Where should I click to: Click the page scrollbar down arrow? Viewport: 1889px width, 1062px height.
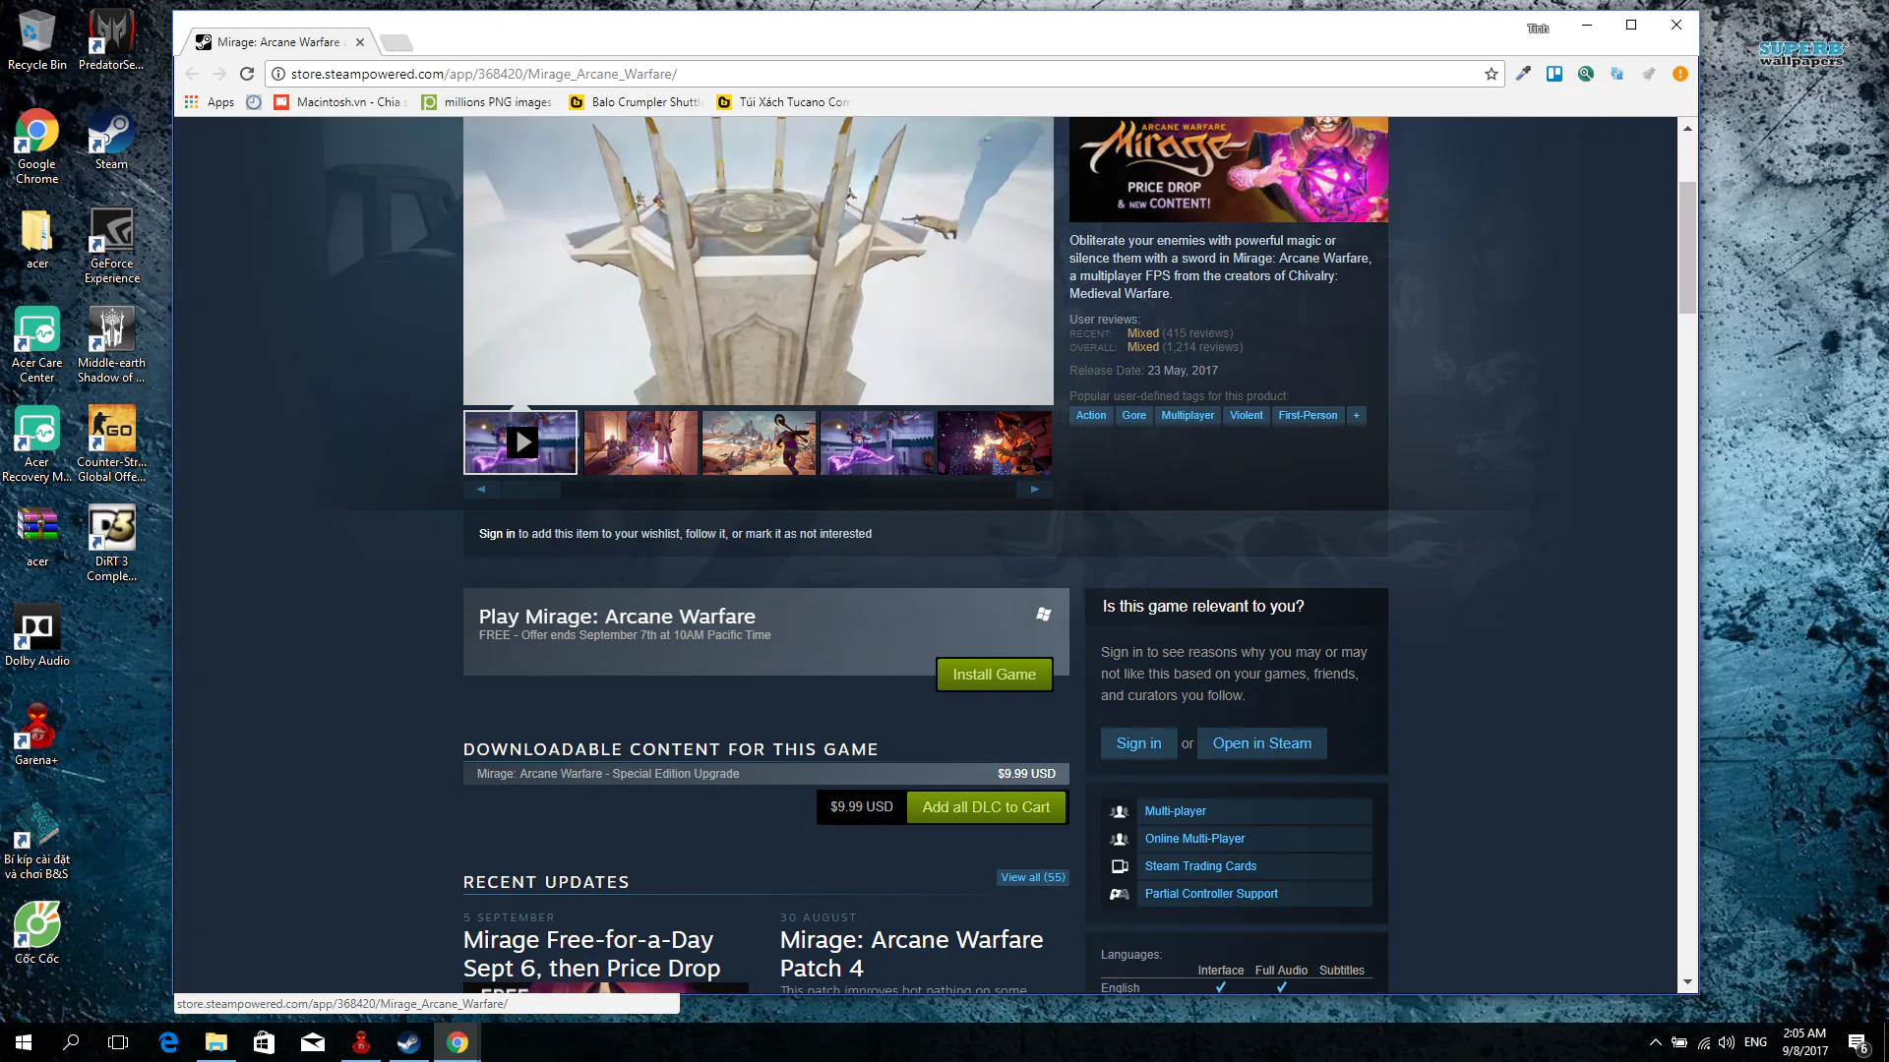coord(1687,982)
